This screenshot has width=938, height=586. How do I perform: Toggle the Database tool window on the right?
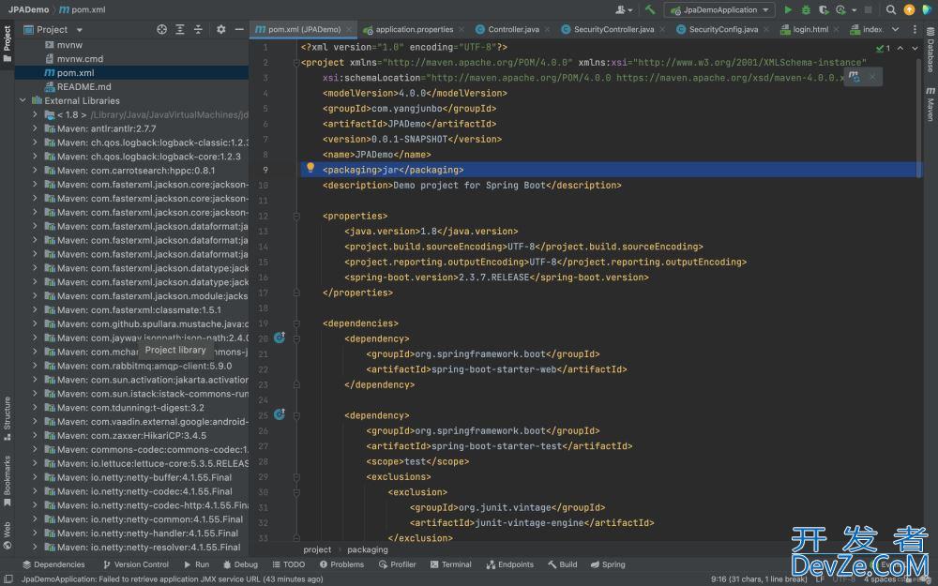click(930, 48)
